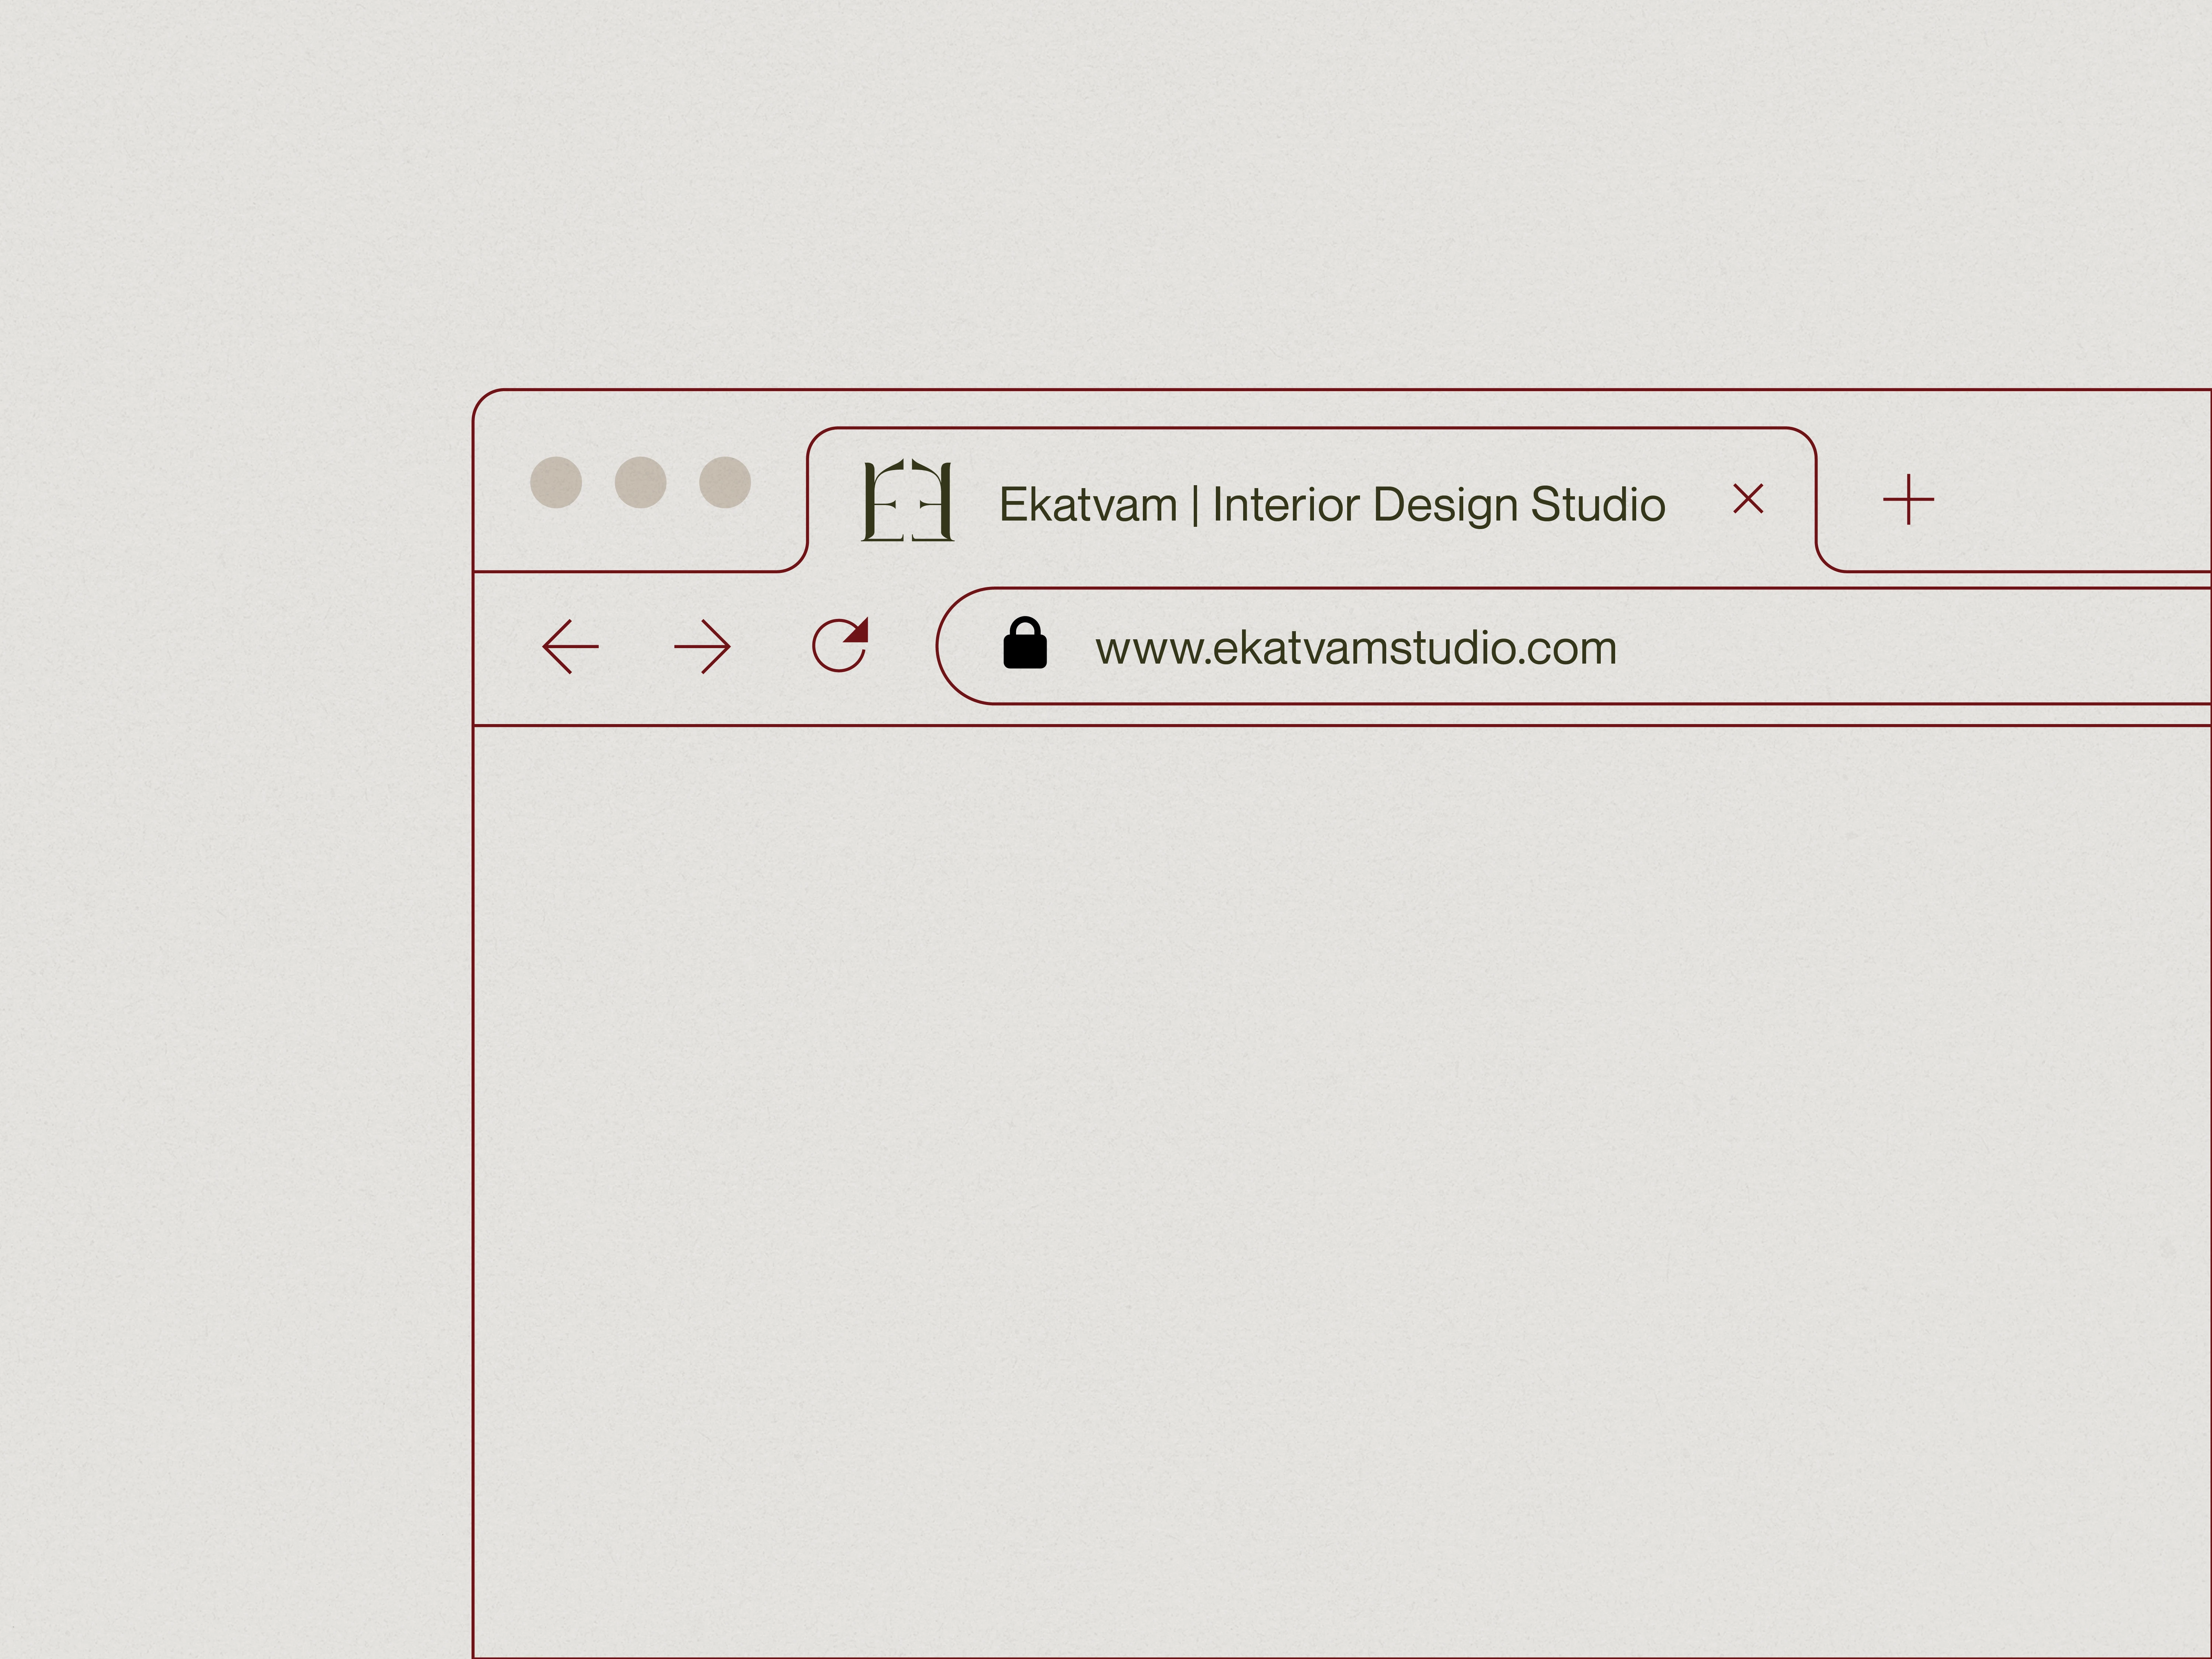
Task: Click the padlock security icon
Action: [x=1025, y=642]
